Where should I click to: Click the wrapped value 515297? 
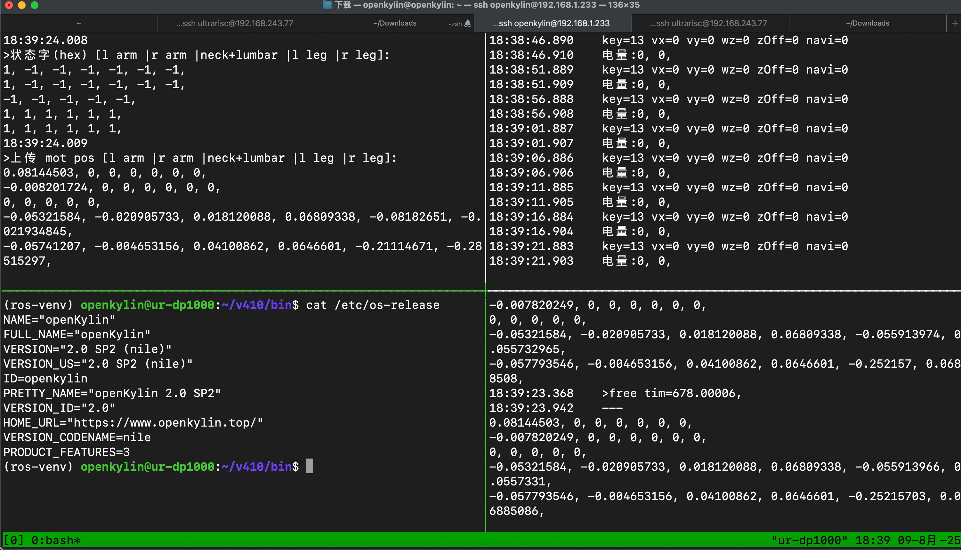coord(24,261)
